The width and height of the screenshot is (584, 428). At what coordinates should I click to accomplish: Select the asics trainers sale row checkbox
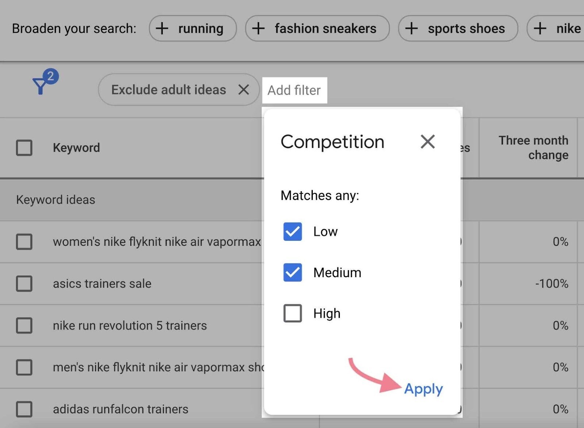[24, 283]
